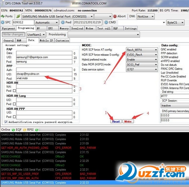Switch to the NV tab
189x187 pixels.
pos(41,29)
